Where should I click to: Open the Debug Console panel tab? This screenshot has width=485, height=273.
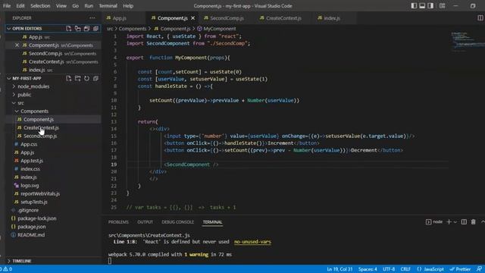pos(177,222)
